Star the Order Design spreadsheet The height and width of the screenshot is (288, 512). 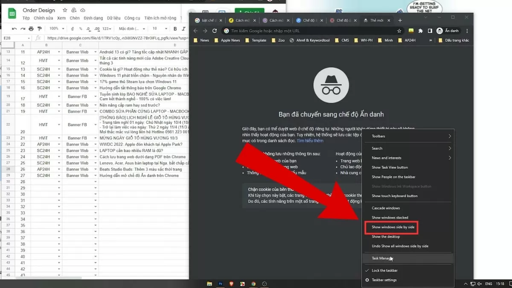[64, 10]
